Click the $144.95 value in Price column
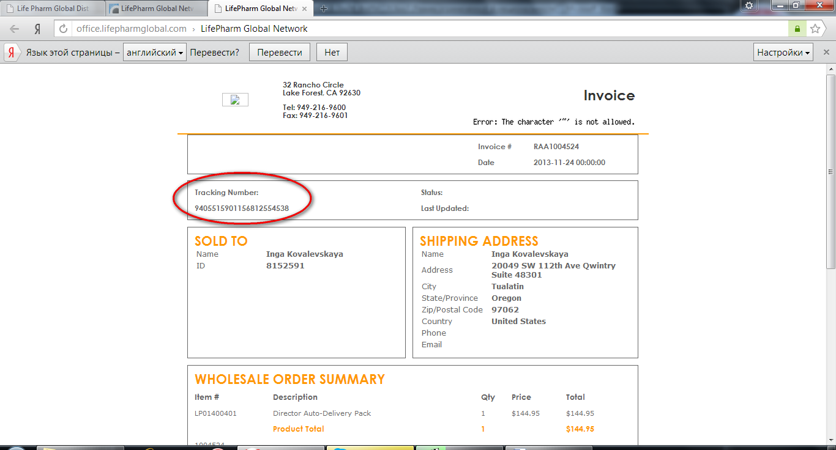The width and height of the screenshot is (836, 450). [526, 413]
